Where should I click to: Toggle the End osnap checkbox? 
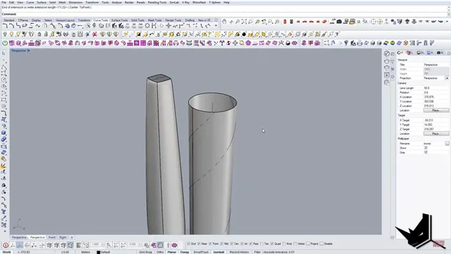(189, 244)
